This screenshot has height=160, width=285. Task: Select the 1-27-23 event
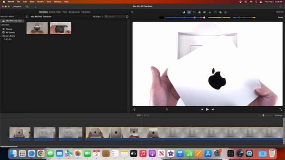(8, 40)
